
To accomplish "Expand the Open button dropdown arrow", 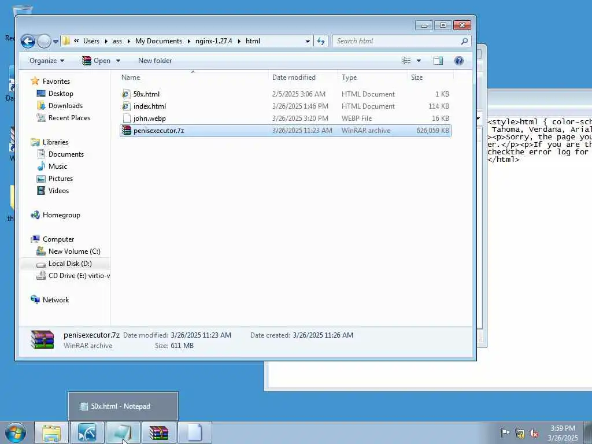I will point(118,61).
